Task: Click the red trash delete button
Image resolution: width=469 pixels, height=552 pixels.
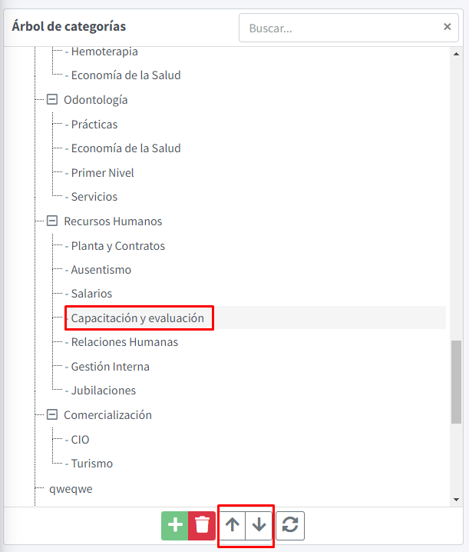Action: pos(202,525)
